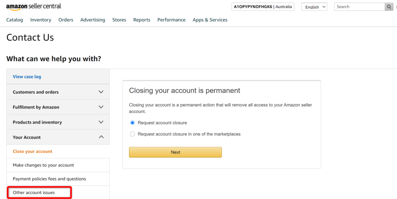
Task: Open the View case log link
Action: click(x=27, y=77)
